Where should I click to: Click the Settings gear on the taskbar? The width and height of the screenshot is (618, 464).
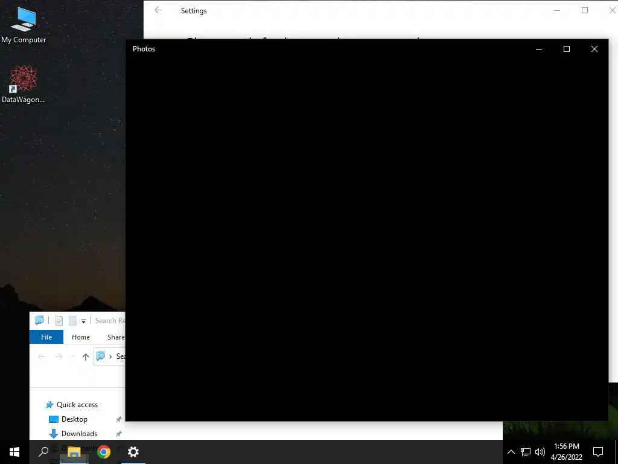[133, 452]
